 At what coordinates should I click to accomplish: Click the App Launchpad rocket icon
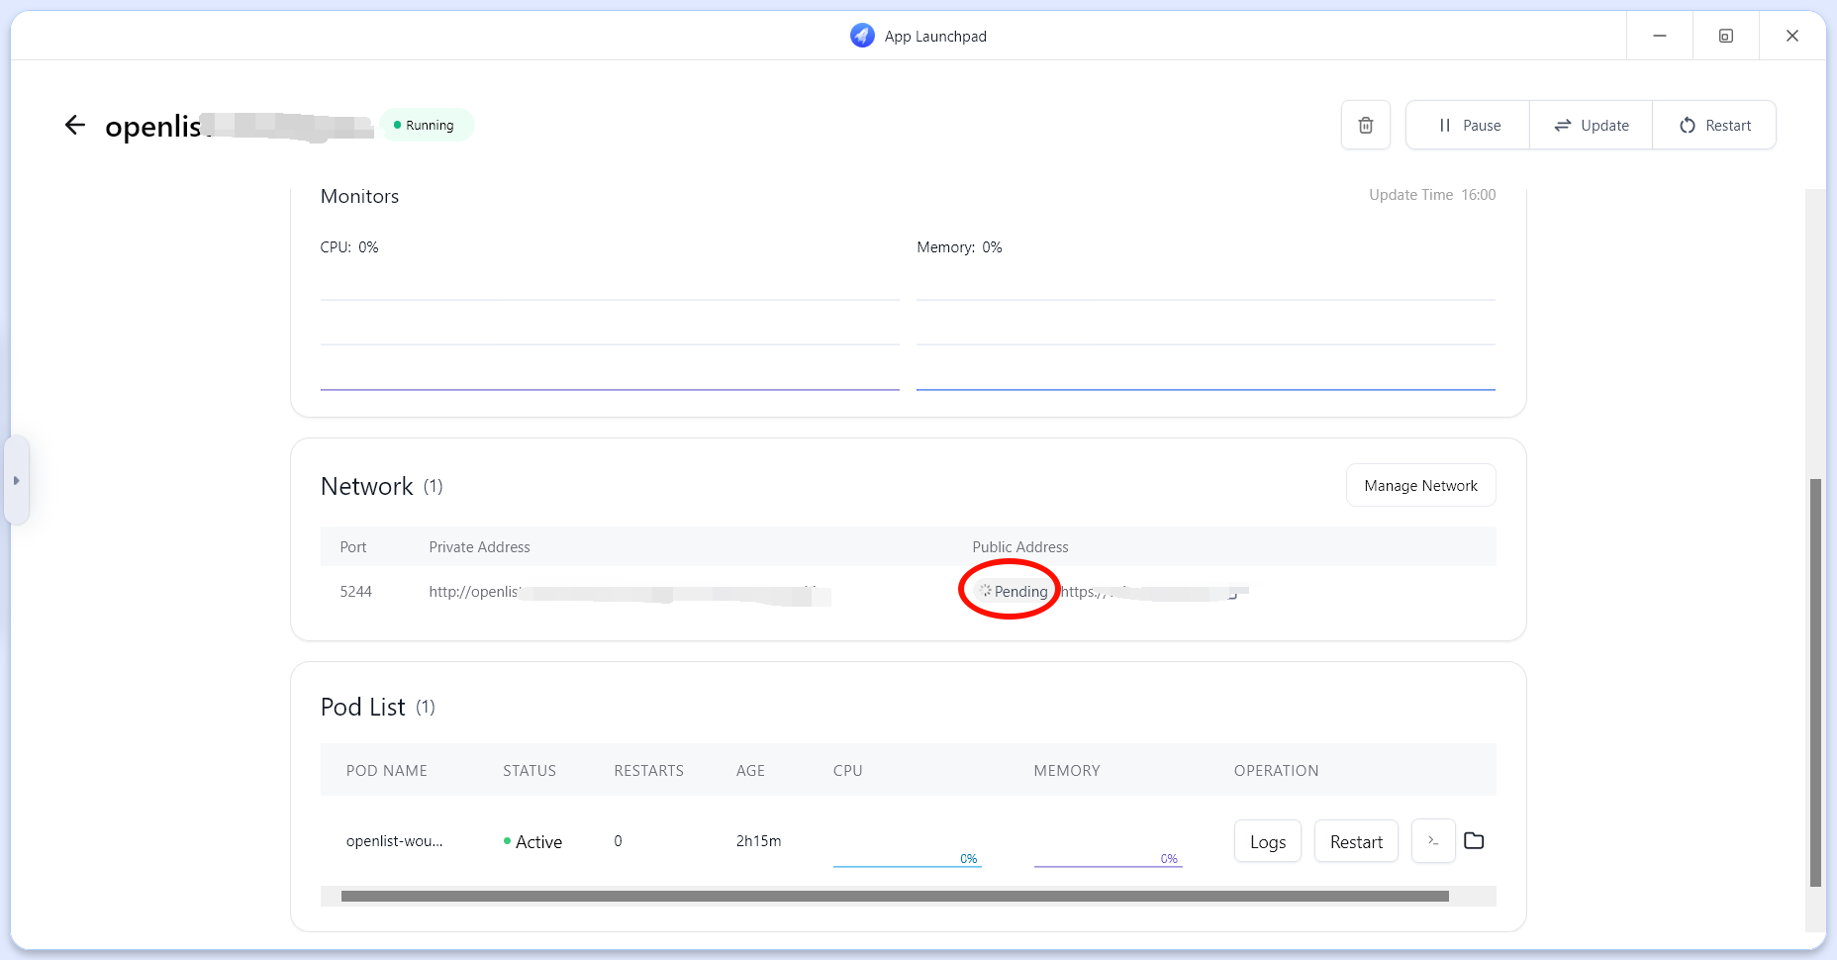pyautogui.click(x=862, y=36)
